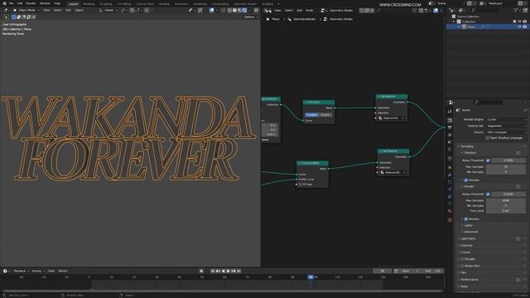The image size is (530, 298).
Task: Jump to the timeline start frame
Action: (x=213, y=271)
